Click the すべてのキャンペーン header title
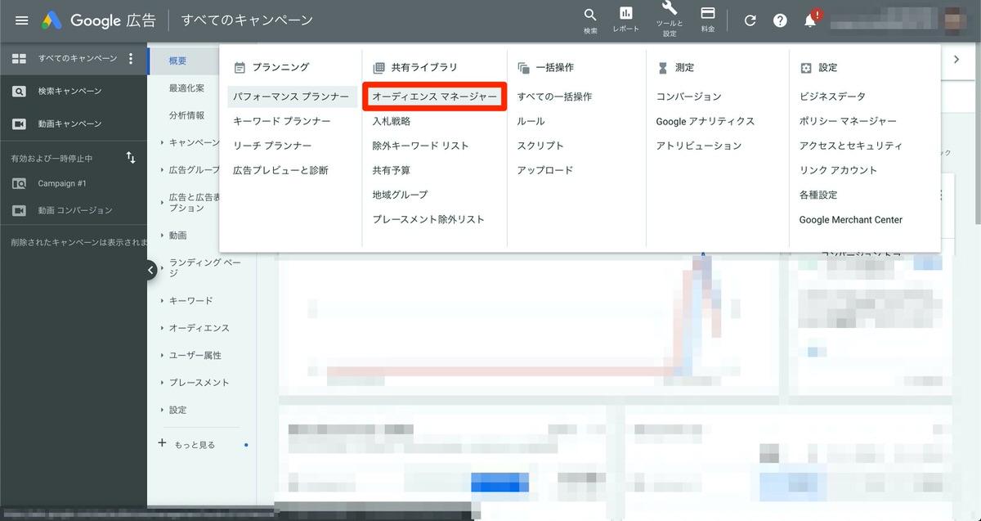 [247, 20]
